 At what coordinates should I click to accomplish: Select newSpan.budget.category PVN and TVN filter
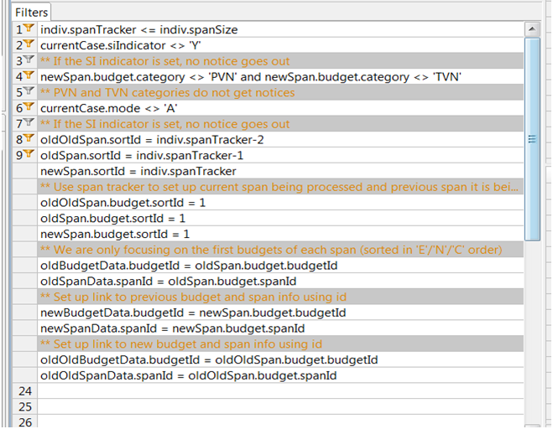[280, 77]
